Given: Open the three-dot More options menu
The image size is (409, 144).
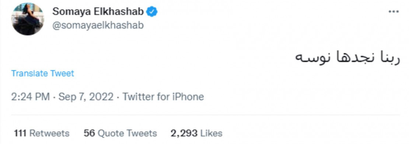Looking at the screenshot, I should pyautogui.click(x=394, y=12).
